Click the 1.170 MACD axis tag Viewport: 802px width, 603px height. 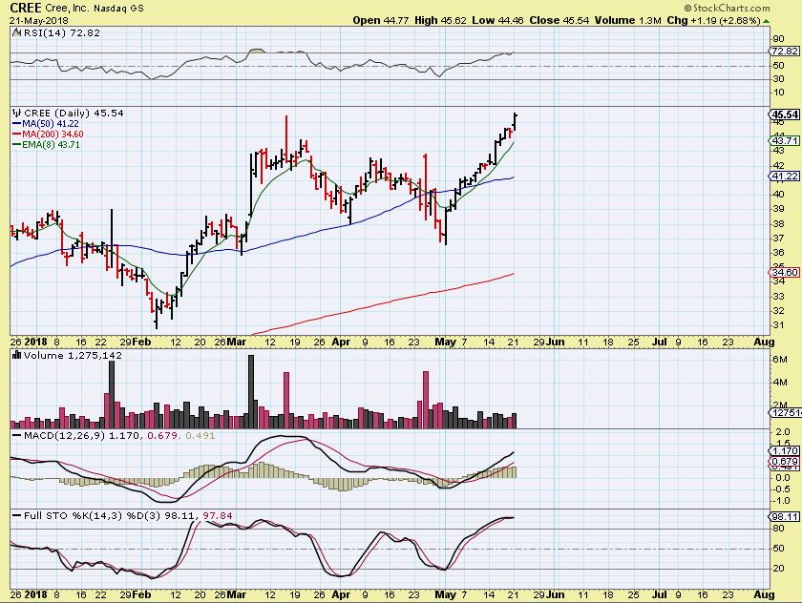(785, 450)
